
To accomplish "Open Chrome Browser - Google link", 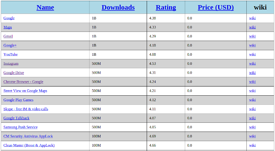I will (x=23, y=82).
